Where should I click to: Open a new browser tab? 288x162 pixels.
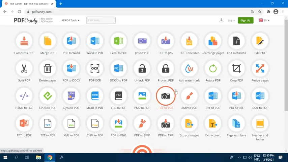pos(61,4)
